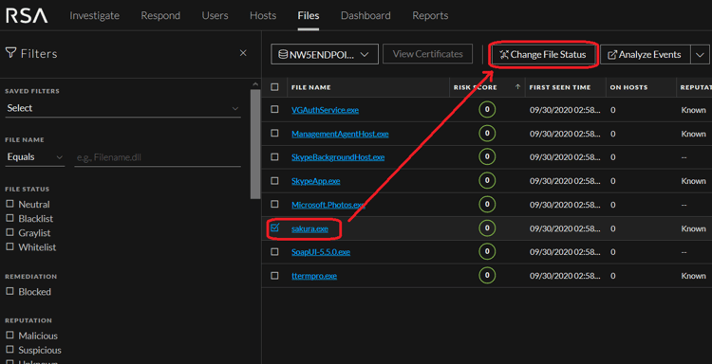712x364 pixels.
Task: Switch to the Hosts tab
Action: click(x=263, y=15)
